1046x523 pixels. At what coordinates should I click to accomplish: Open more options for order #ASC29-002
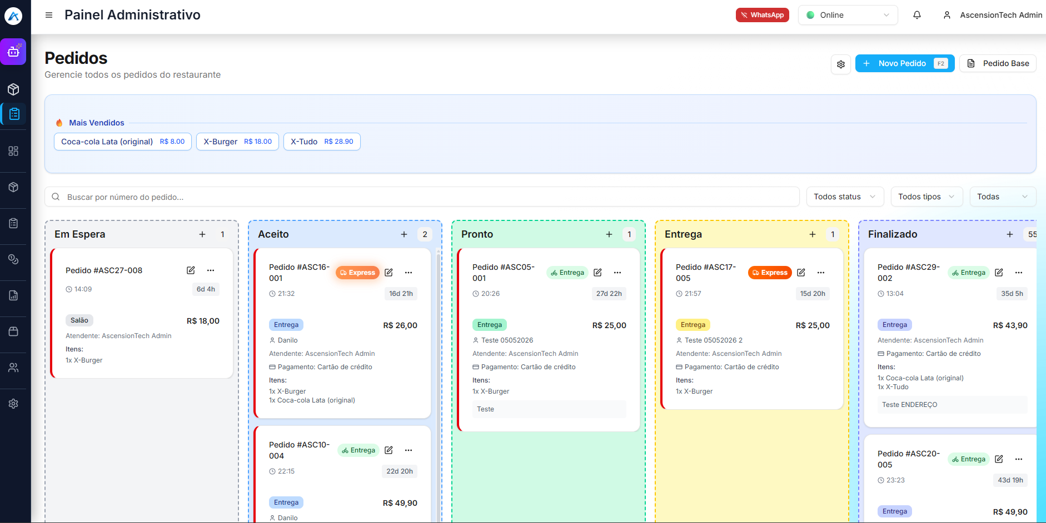click(x=1019, y=273)
